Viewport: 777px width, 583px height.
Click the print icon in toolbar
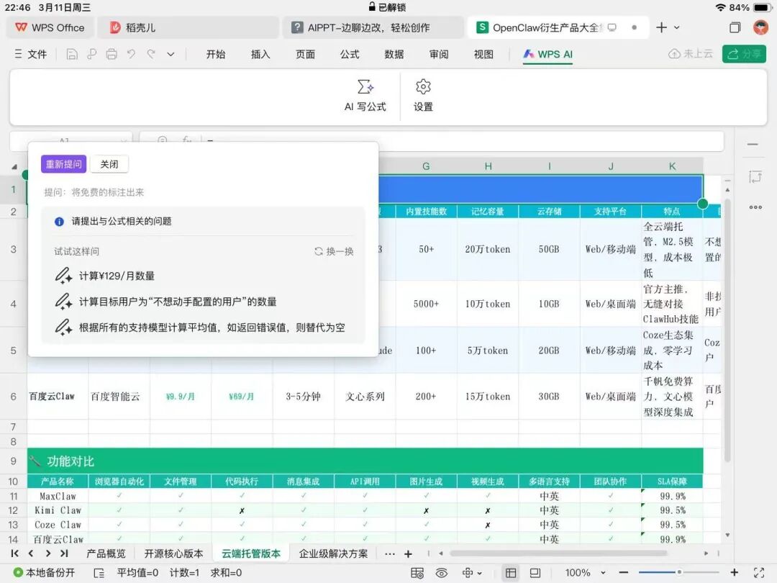[x=112, y=54]
